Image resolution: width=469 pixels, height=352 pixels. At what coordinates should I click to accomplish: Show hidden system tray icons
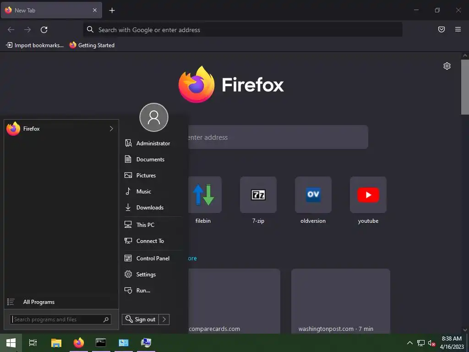pyautogui.click(x=410, y=343)
